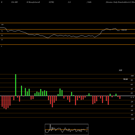This screenshot has width=135, height=135.
Task: Click the 98.02 value in MR panel
Action: pos(126,79)
